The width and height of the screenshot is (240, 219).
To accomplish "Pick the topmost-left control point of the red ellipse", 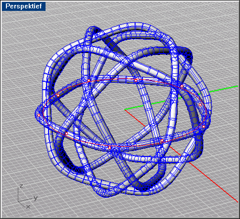I will click(89, 81).
